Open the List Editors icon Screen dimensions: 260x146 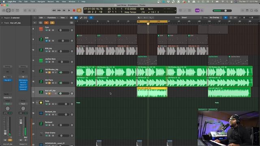(243, 11)
